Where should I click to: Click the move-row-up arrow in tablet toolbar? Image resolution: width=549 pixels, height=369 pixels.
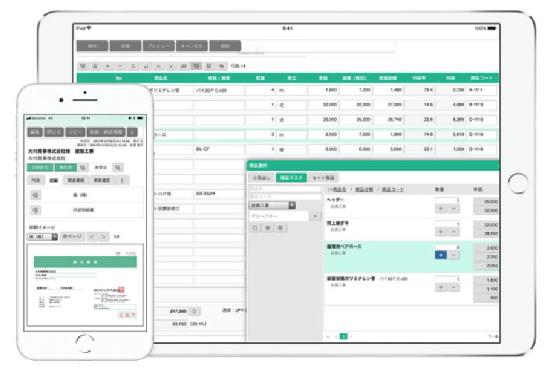(158, 65)
